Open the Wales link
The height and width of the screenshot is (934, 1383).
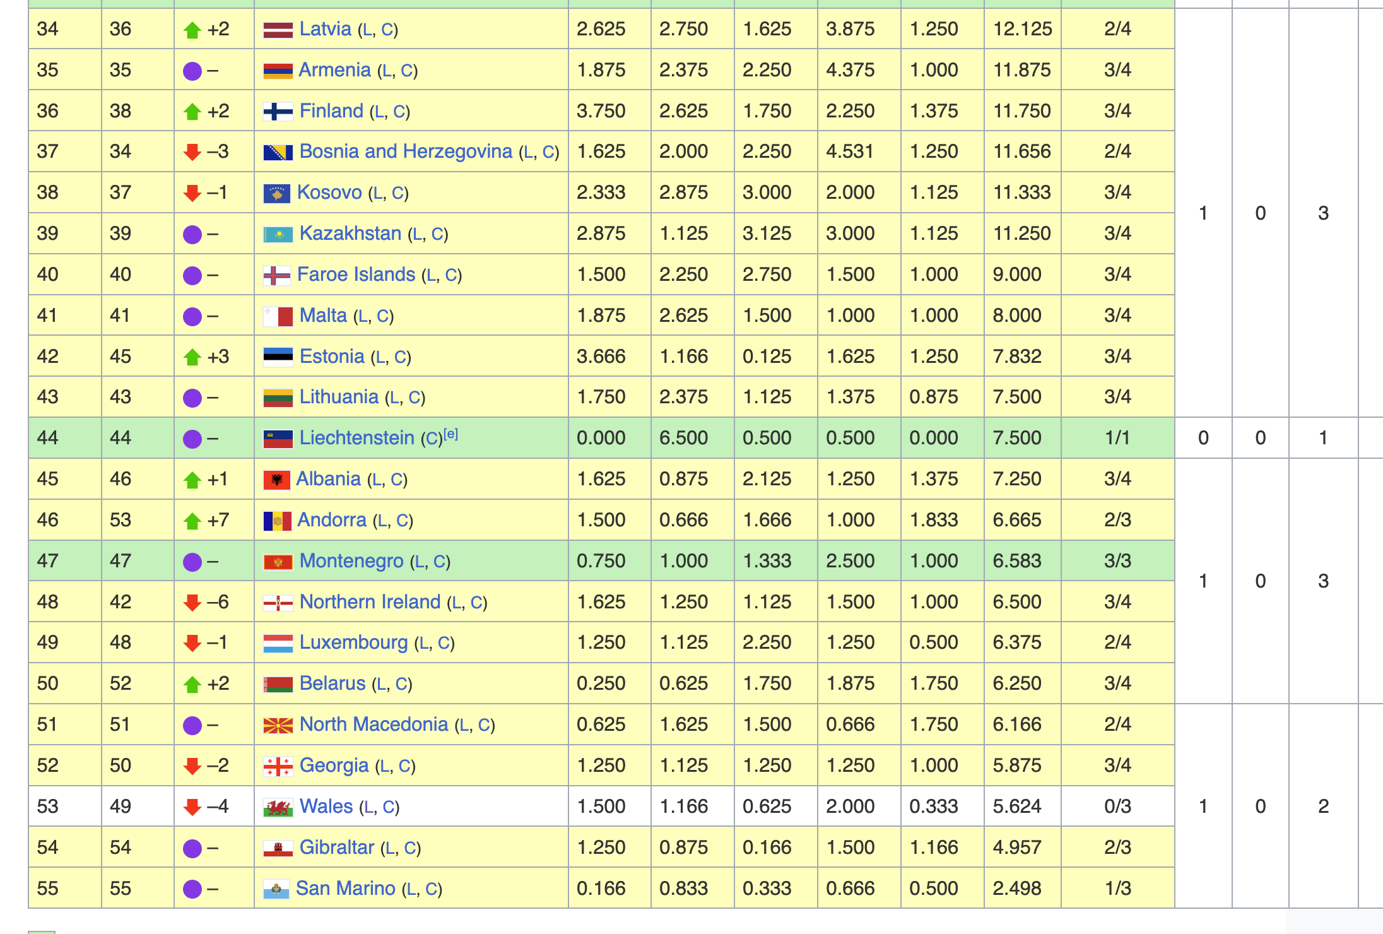326,807
